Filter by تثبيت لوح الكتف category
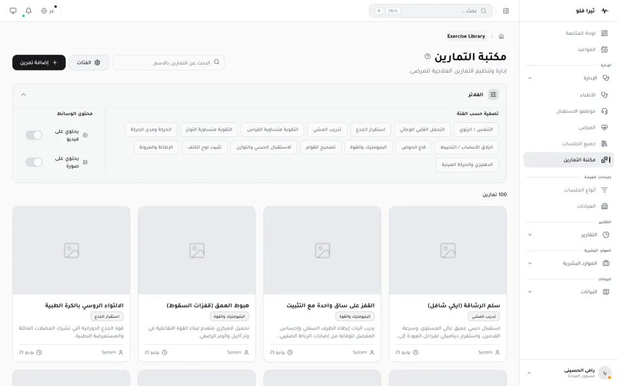The width and height of the screenshot is (618, 386). 205,147
